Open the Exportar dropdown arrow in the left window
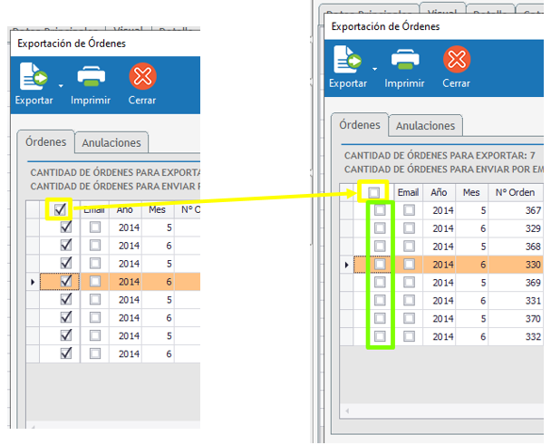The width and height of the screenshot is (551, 445). (61, 86)
